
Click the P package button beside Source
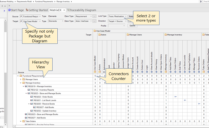coord(21,16)
